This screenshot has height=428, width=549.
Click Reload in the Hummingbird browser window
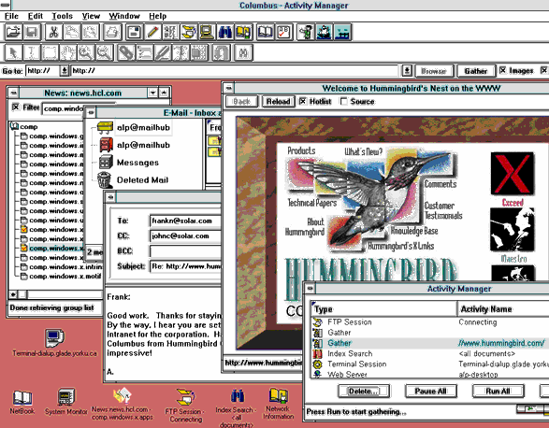[x=279, y=102]
